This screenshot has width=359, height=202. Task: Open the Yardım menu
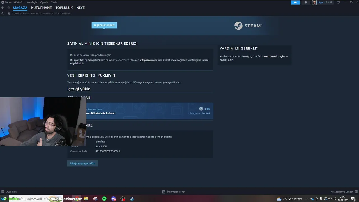[55, 2]
